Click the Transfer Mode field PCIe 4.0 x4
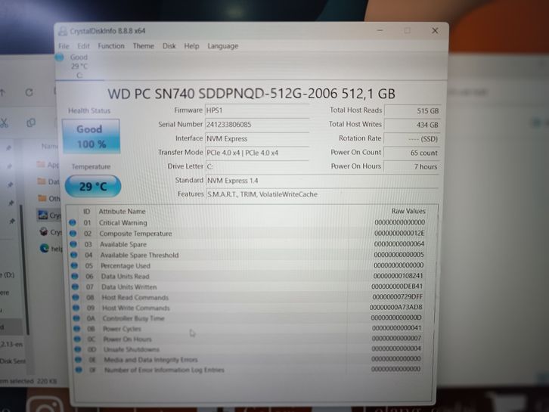The image size is (549, 412). point(256,153)
